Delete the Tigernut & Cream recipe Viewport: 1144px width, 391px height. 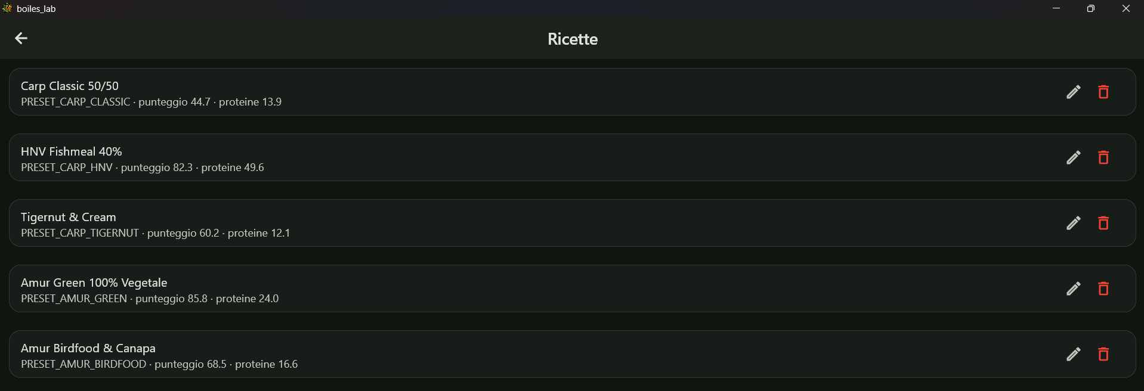(x=1103, y=223)
